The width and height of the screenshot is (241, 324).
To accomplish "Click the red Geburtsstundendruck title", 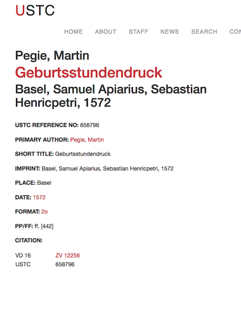I will pyautogui.click(x=89, y=73).
